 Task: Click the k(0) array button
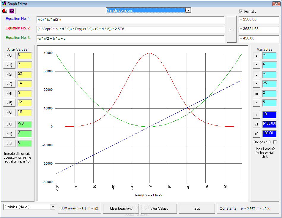9,55
